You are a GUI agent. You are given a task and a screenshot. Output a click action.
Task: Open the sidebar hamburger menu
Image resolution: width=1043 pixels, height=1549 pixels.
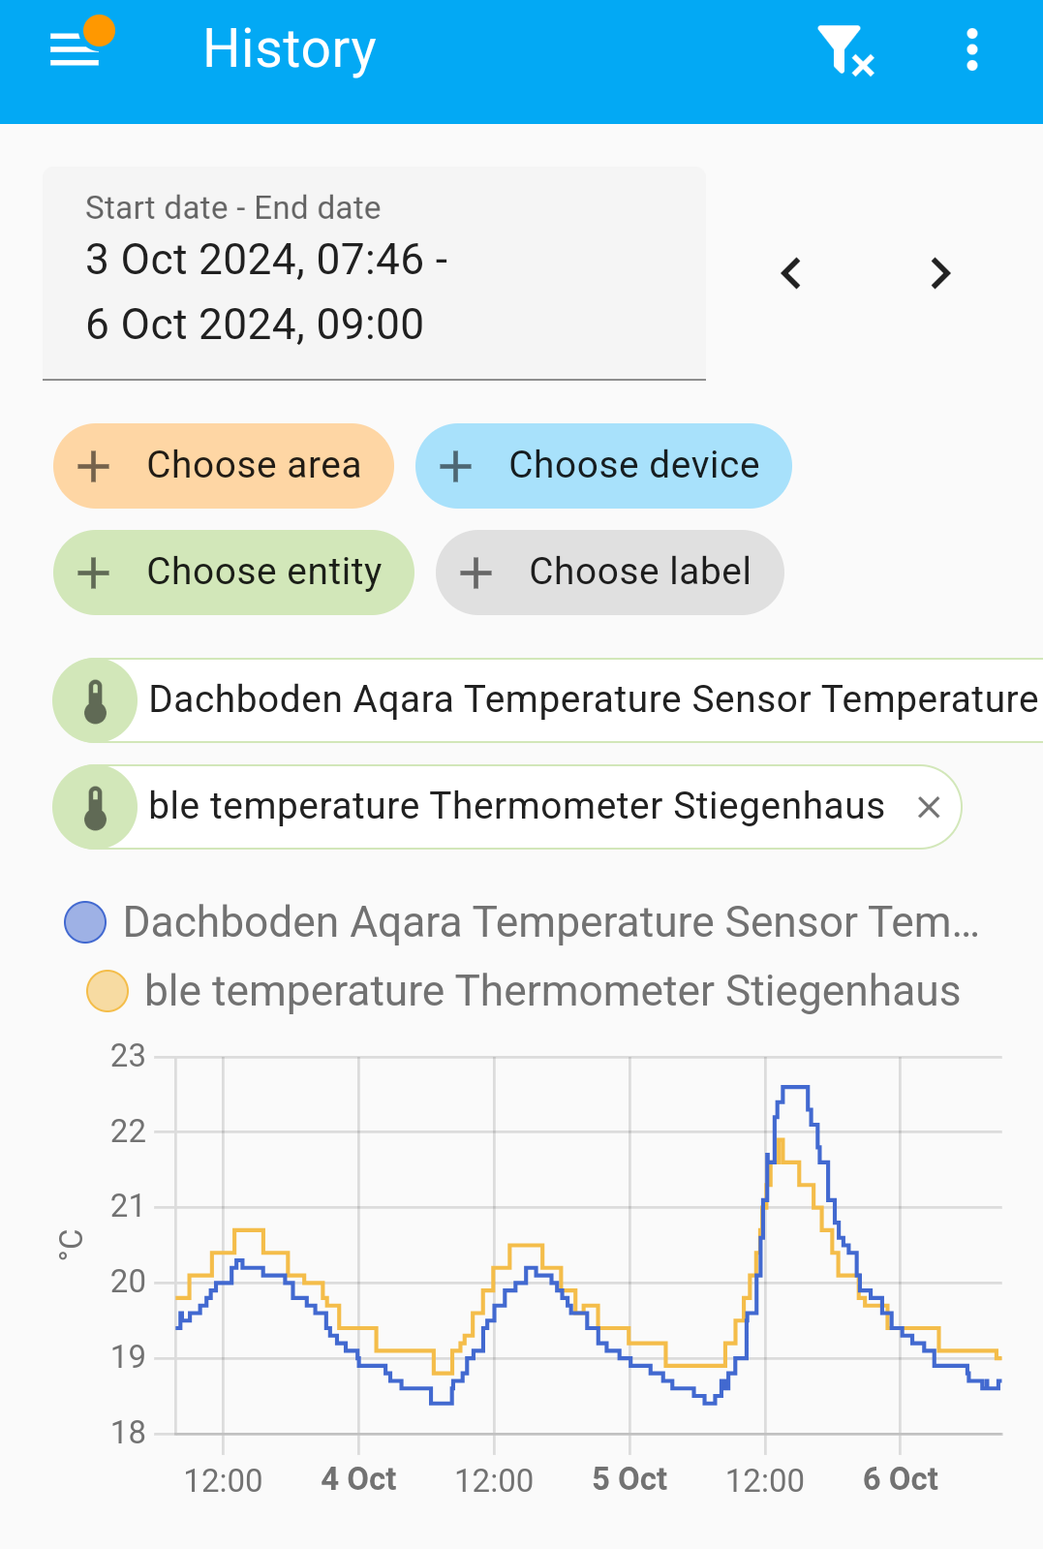pos(75,49)
